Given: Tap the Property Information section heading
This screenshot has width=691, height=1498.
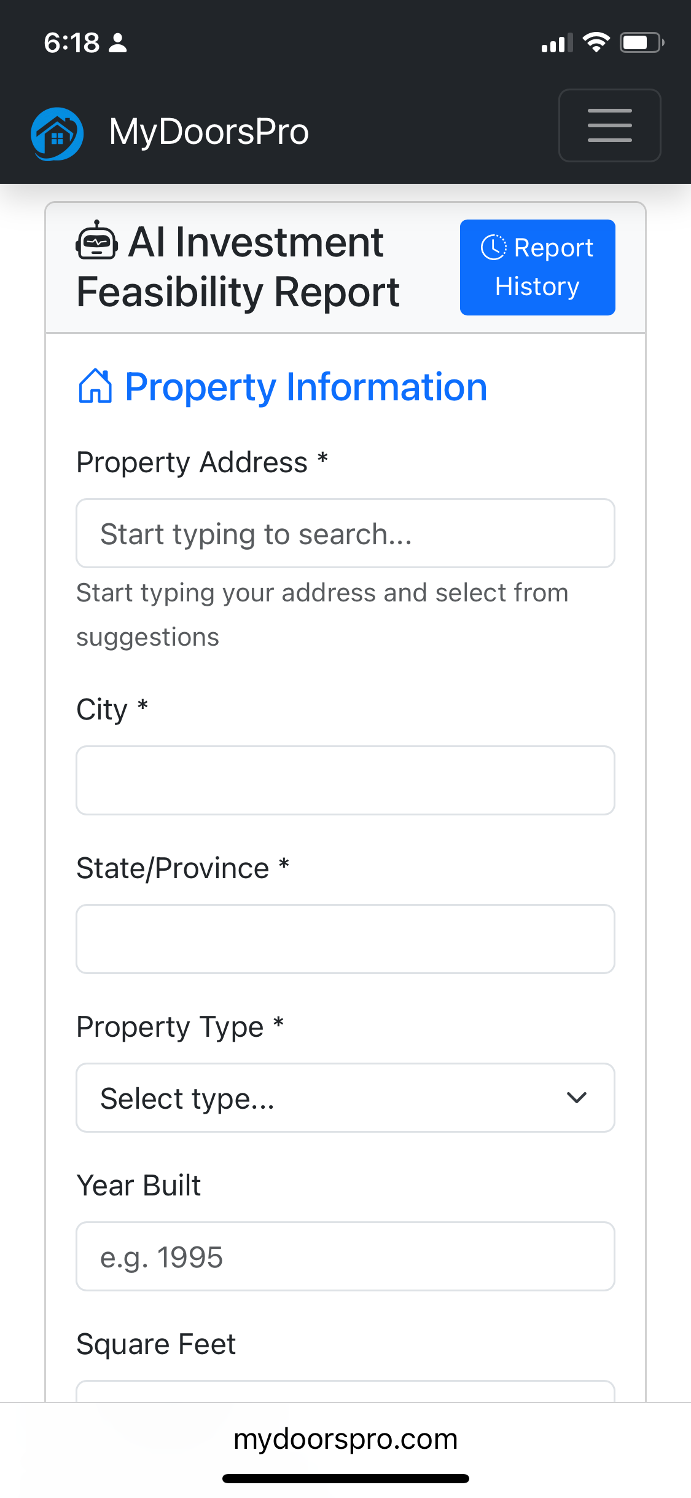Looking at the screenshot, I should pyautogui.click(x=306, y=387).
